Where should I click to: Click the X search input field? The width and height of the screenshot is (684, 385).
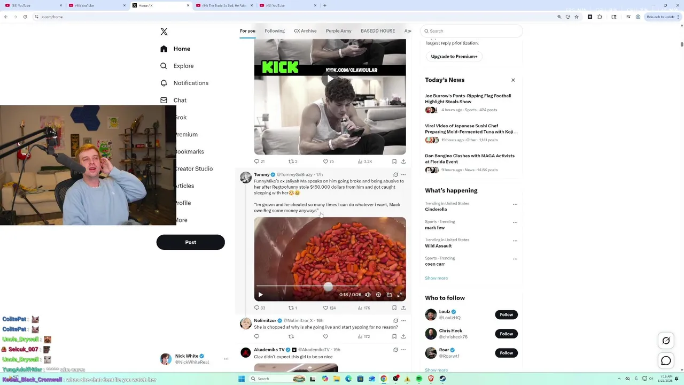pos(471,31)
